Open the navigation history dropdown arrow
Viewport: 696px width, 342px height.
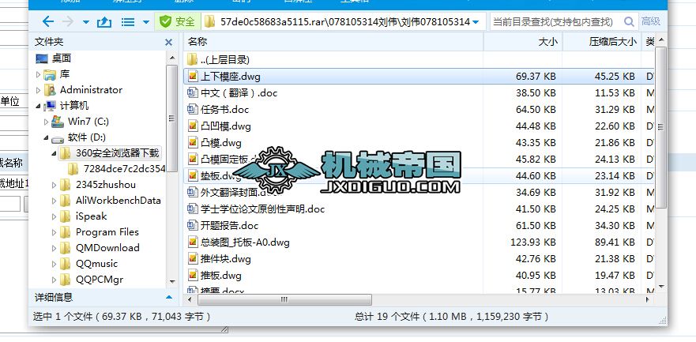[86, 22]
